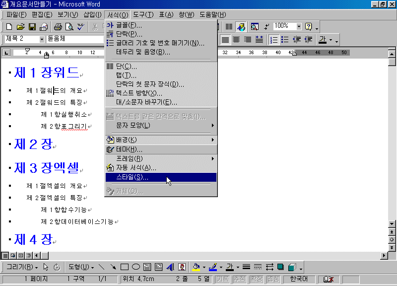
Task: Cut the selection with the scissors icon
Action: [x=95, y=27]
